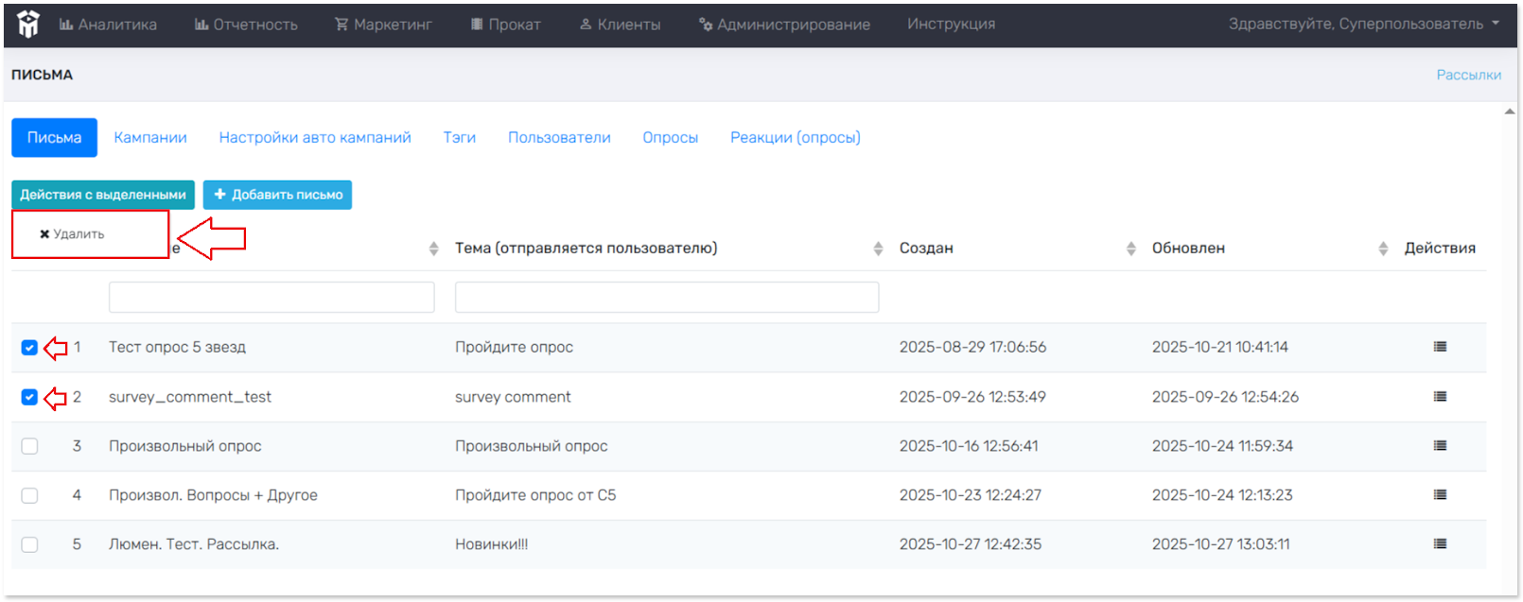Switch to the Кампании tab
The width and height of the screenshot is (1523, 602).
[150, 138]
